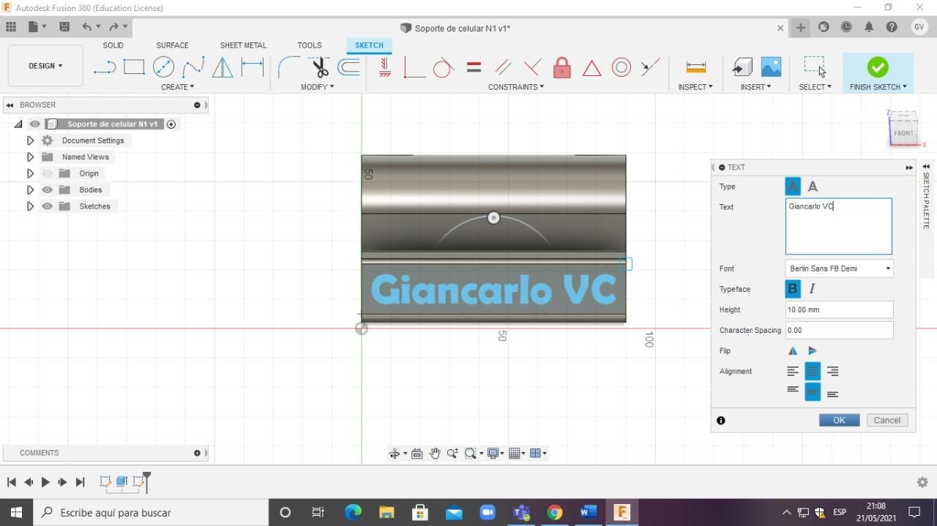This screenshot has width=937, height=526.
Task: Open the data panel grid icon
Action: click(11, 27)
